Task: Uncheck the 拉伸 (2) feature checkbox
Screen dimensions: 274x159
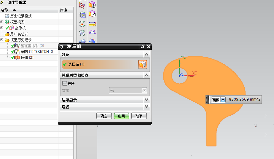Action: click(12, 58)
